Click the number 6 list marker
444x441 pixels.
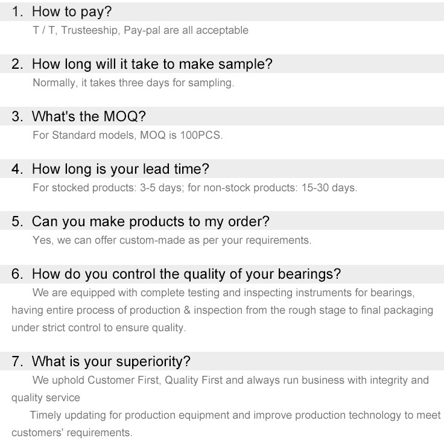point(17,274)
